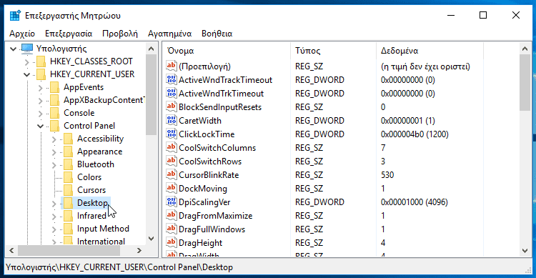
Task: Click the tree pane horizontal scrollbar thumb
Action: pos(69,251)
